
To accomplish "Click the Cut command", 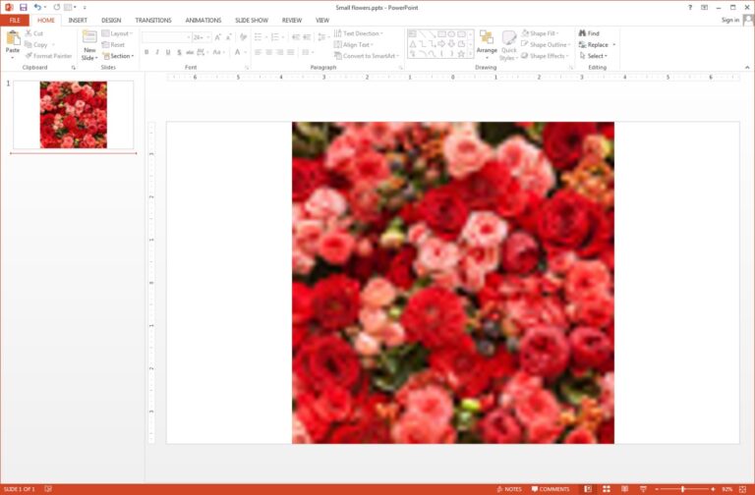I will click(34, 33).
